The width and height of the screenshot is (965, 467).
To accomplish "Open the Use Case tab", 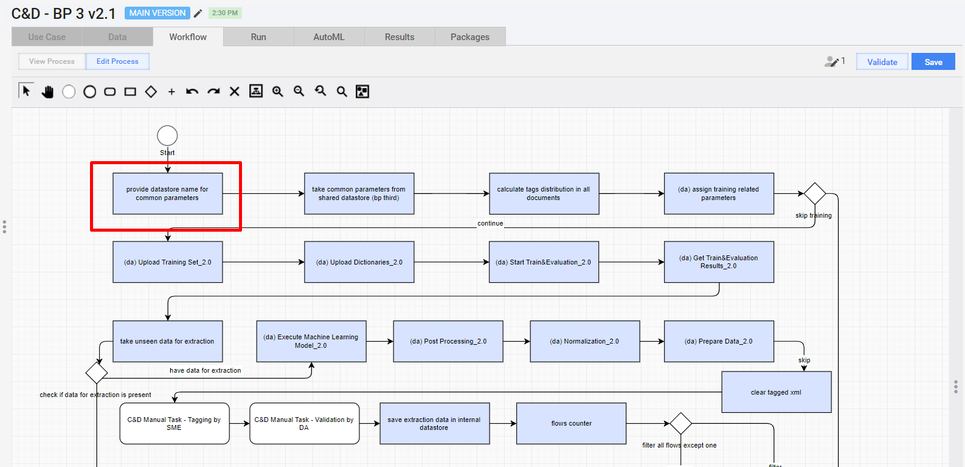I will [x=47, y=37].
